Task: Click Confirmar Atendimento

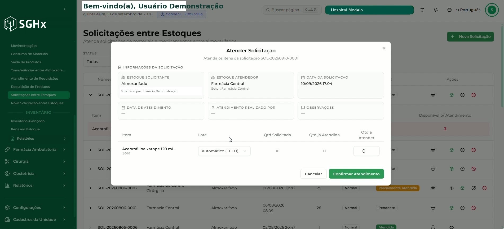Action: click(x=356, y=174)
